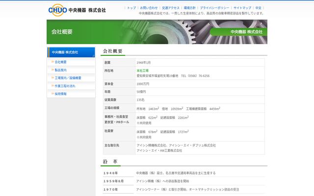Screen dimensions: 314x196
Task: Click the 1948年1月 founding date cell
Action: coord(143,63)
